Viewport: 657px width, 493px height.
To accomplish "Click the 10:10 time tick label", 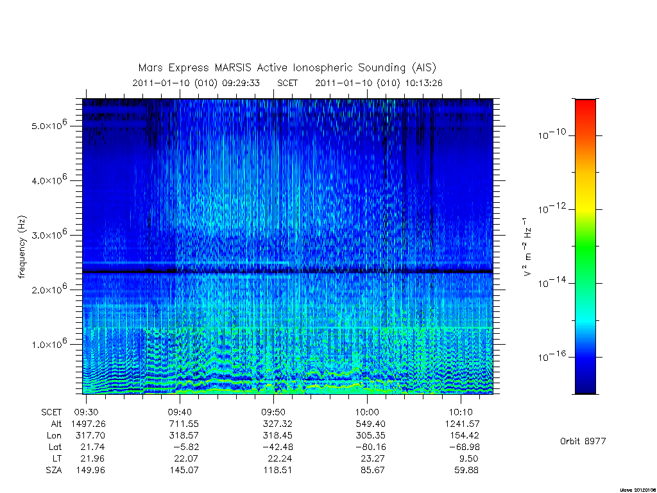I will point(461,412).
